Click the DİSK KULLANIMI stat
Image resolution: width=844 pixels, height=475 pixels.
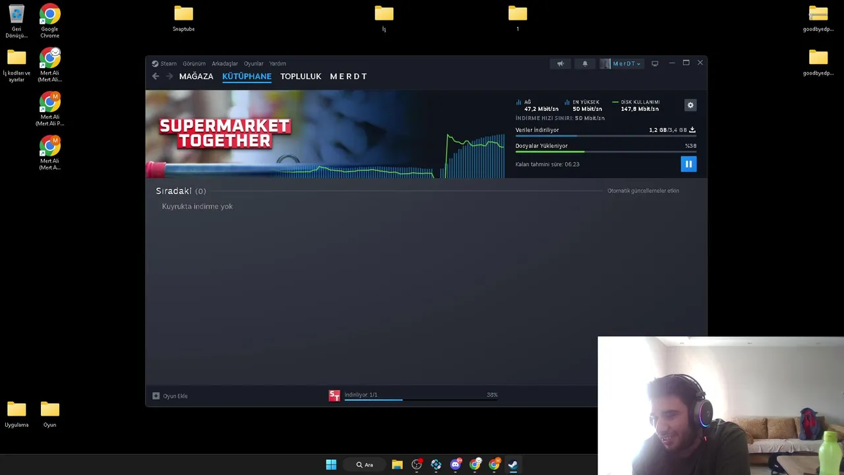point(636,106)
